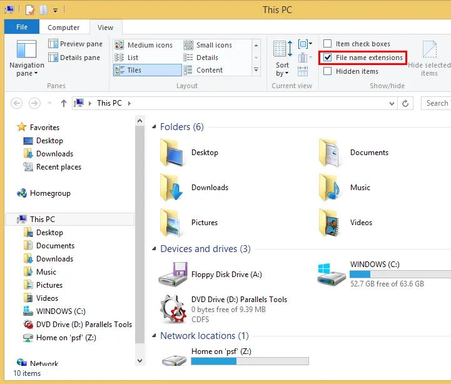Open the File tab
This screenshot has height=384, width=451.
(x=22, y=27)
